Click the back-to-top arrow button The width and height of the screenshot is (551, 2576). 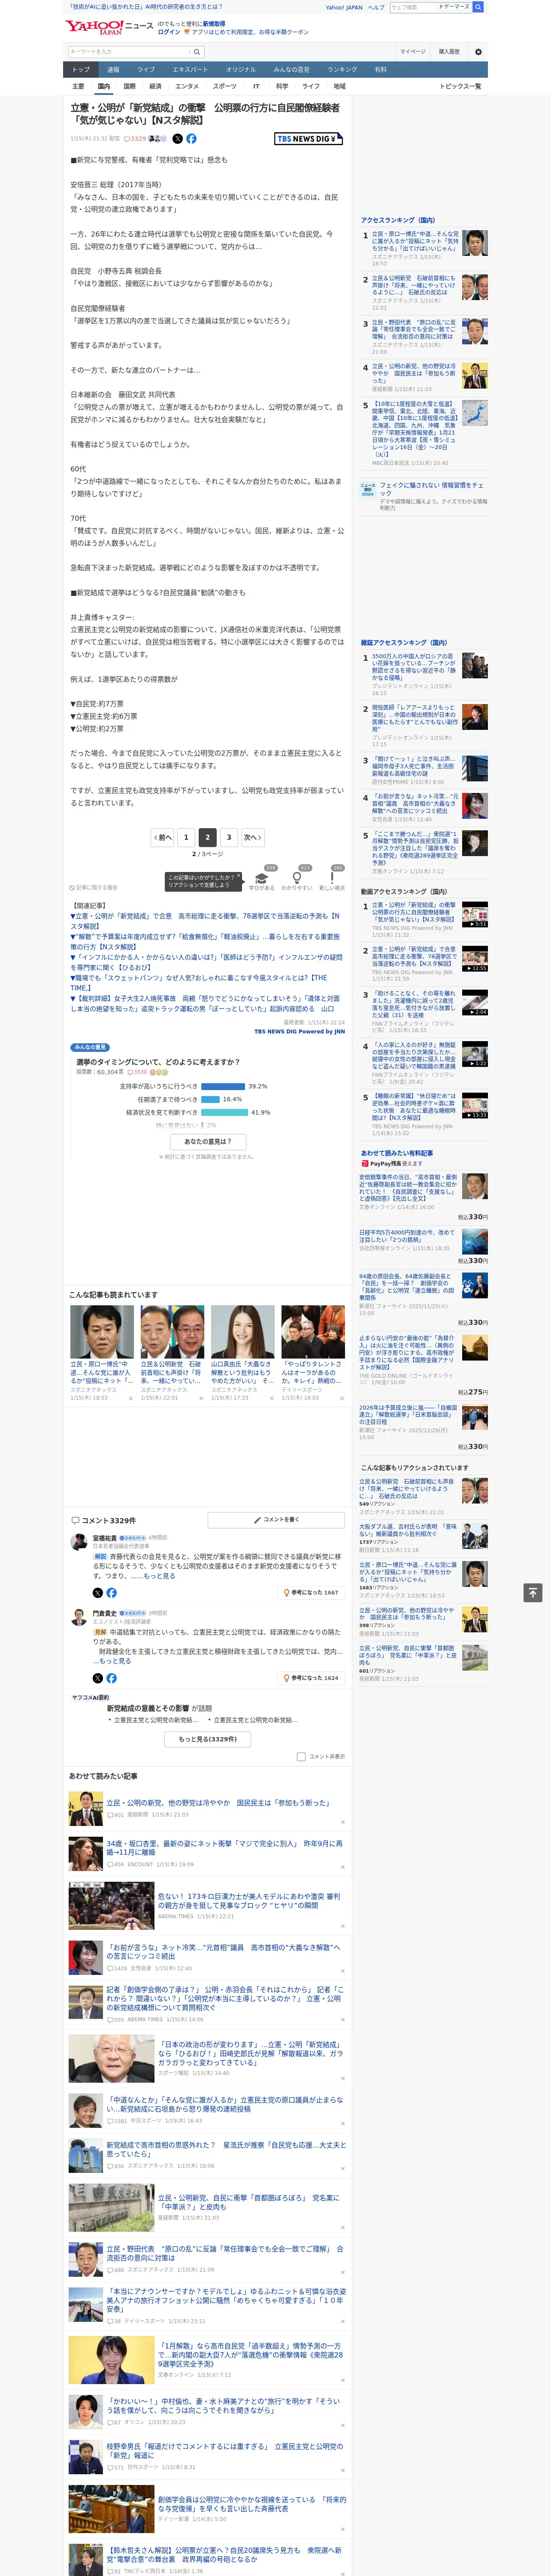[533, 1592]
